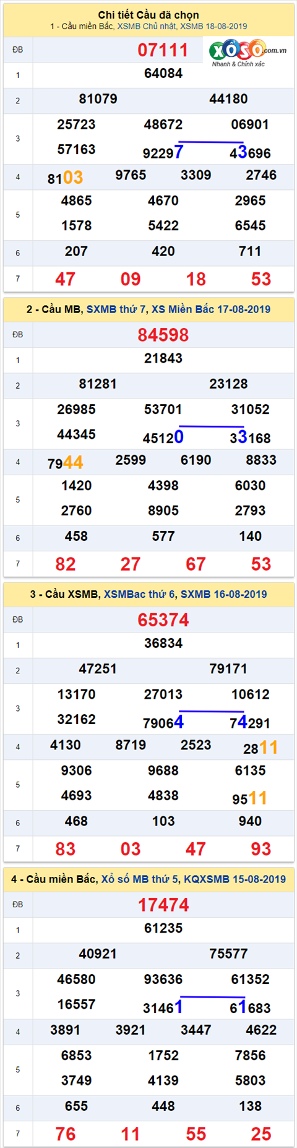The image size is (297, 1148).
Task: Click seventh prize number 76
Action: pyautogui.click(x=65, y=1134)
